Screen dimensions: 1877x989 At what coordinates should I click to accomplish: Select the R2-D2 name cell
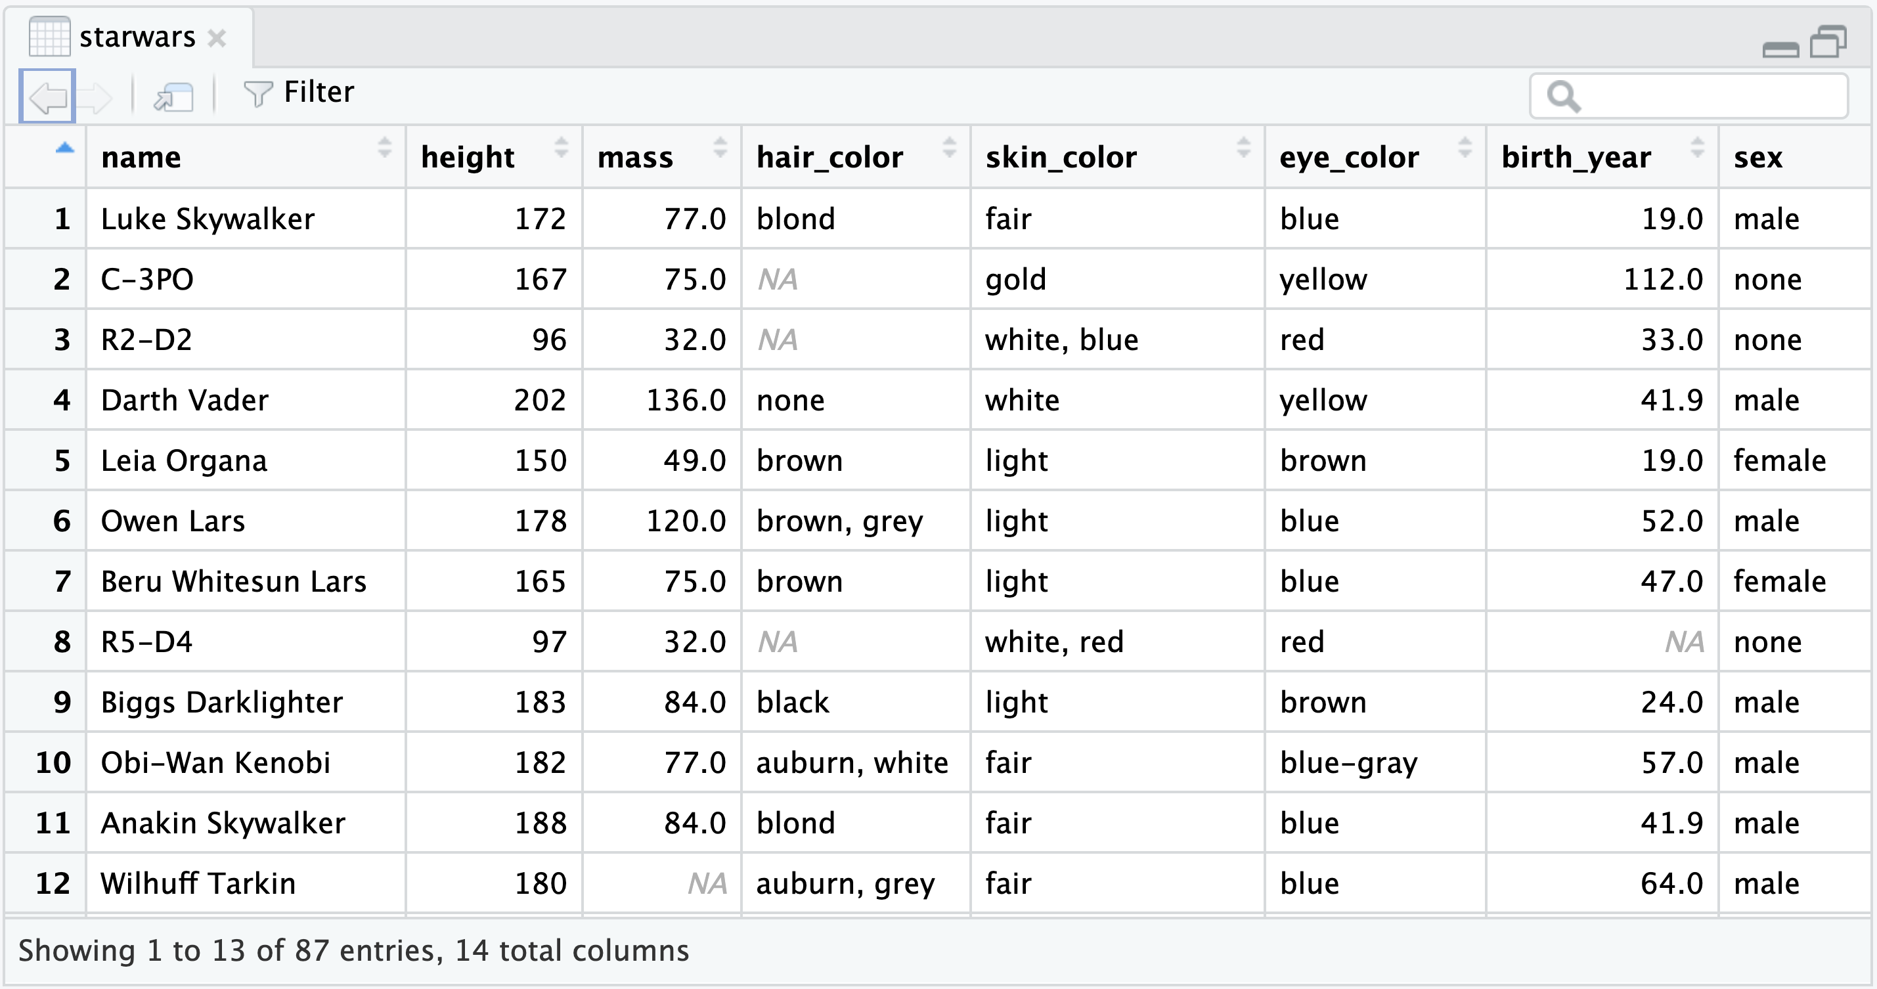coord(246,340)
